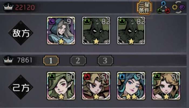Image resolution: width=189 pixels, height=108 pixels.
Task: Open the 三星条件 three-star conditions badge
Action: pos(144,8)
